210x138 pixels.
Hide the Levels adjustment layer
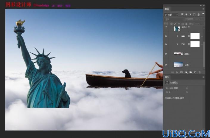[166, 36]
